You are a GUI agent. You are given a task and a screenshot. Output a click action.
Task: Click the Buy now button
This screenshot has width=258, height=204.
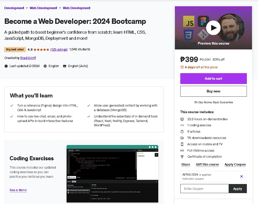(x=213, y=91)
